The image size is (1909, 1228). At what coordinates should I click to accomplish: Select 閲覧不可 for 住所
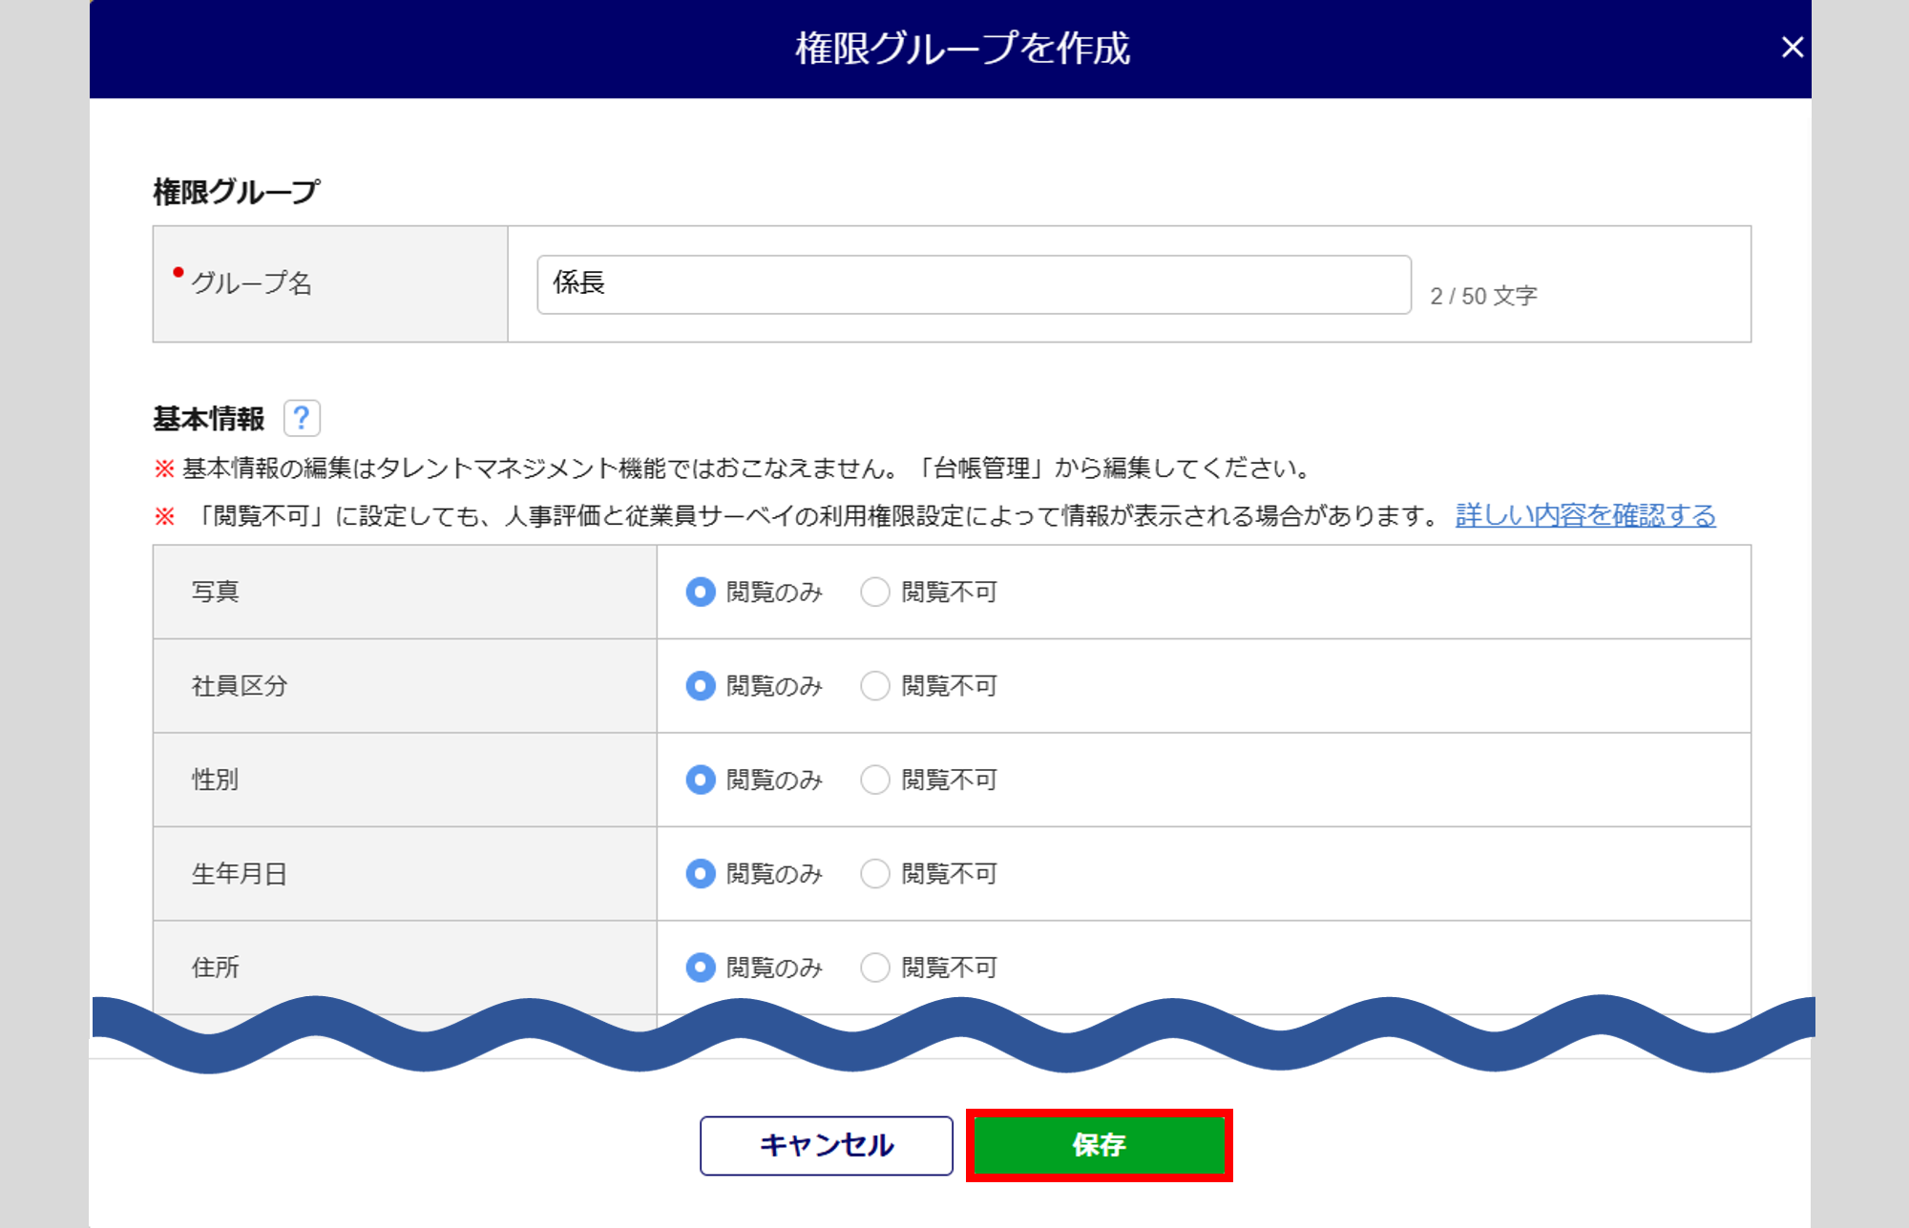pos(875,968)
